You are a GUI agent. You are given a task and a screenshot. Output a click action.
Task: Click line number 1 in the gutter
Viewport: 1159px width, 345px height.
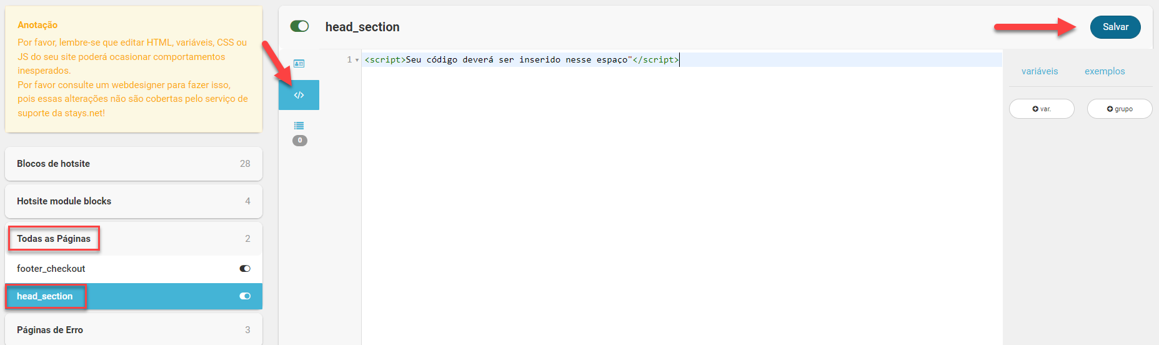point(349,60)
